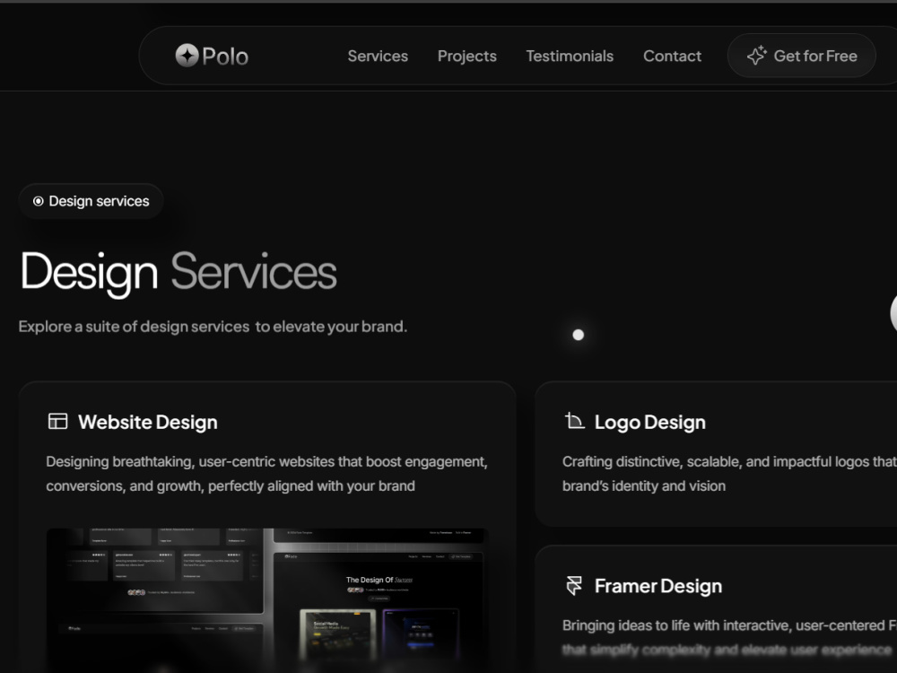Click the 'Bringing ideas to life' Framer description
The height and width of the screenshot is (673, 897).
click(x=729, y=637)
